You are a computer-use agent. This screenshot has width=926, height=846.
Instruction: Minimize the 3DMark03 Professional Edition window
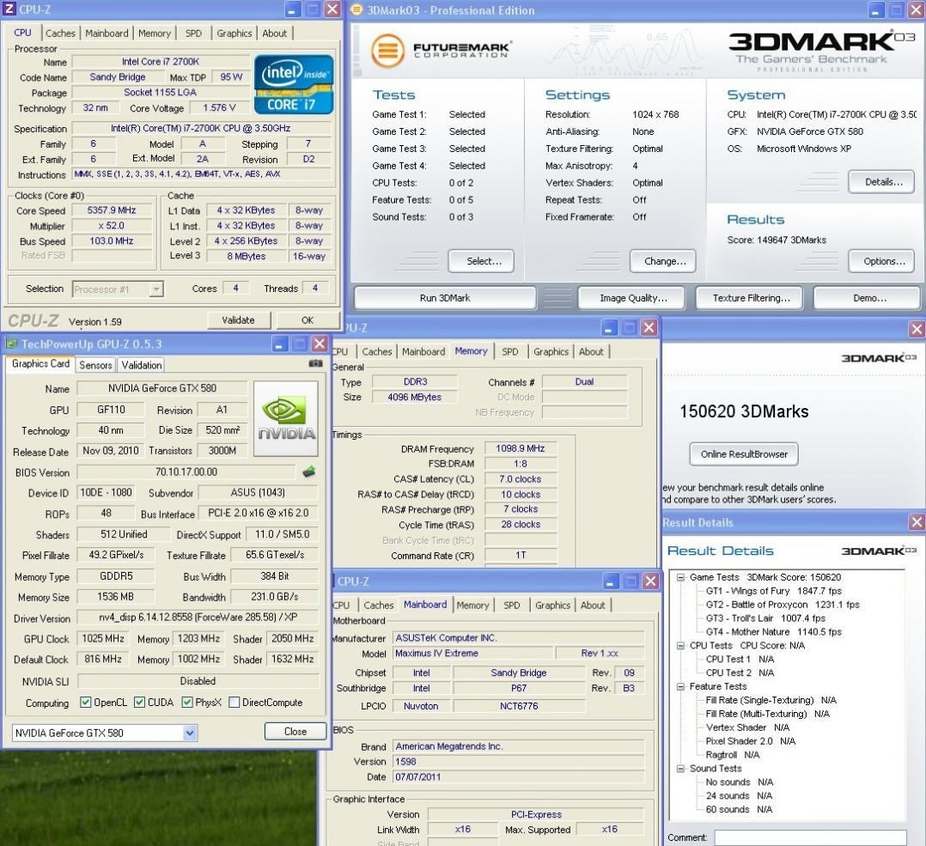pyautogui.click(x=876, y=10)
